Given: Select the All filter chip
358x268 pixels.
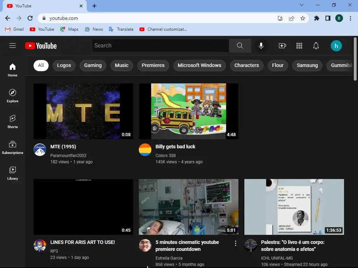Looking at the screenshot, I should pyautogui.click(x=41, y=65).
